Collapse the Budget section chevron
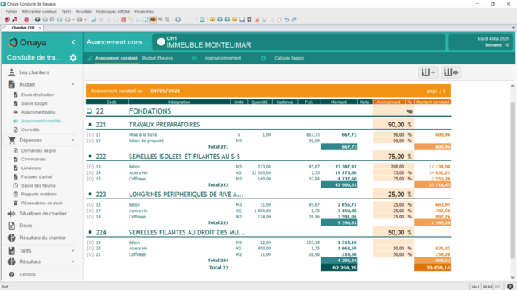The width and height of the screenshot is (517, 290). click(73, 84)
